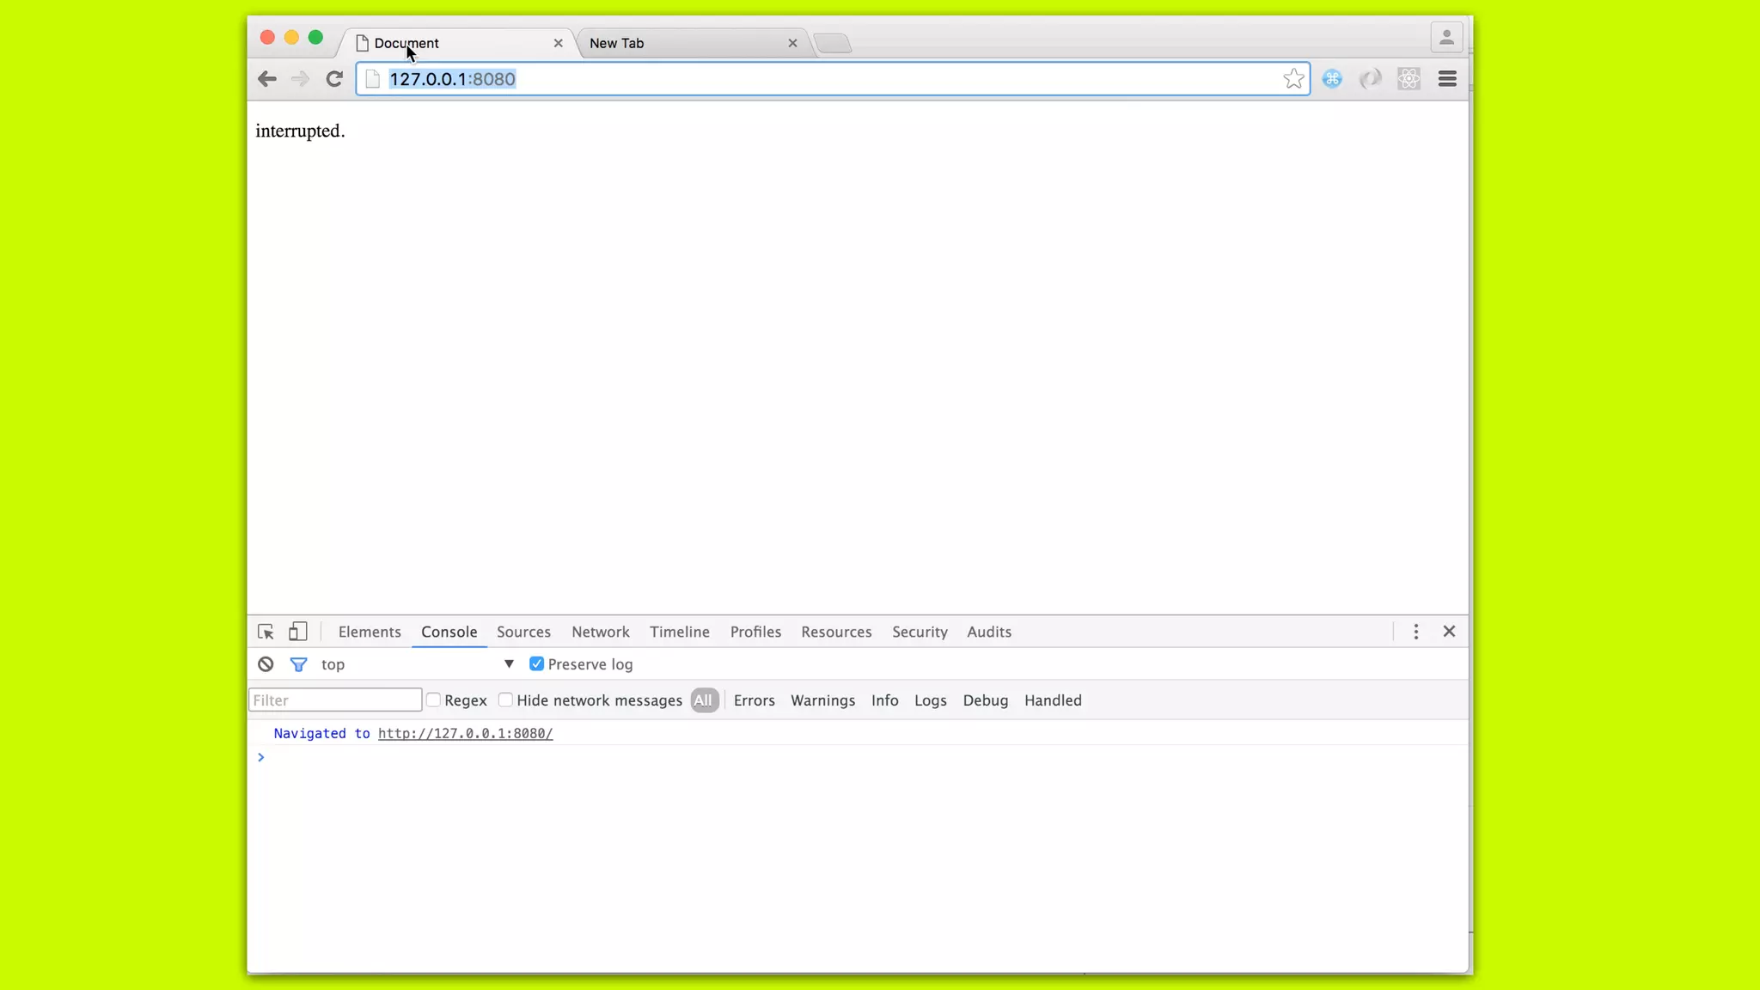Reload the page with refresh icon
Screen dimensions: 1760x990
click(334, 79)
